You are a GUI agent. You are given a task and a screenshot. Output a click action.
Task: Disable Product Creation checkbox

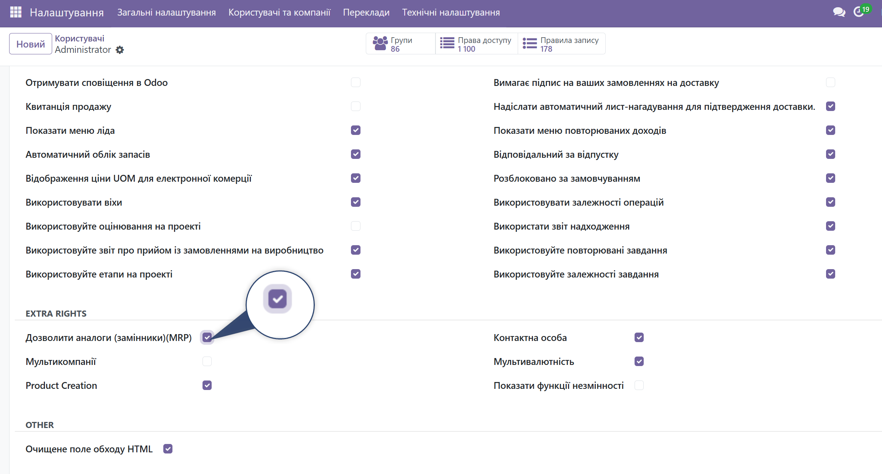click(207, 385)
